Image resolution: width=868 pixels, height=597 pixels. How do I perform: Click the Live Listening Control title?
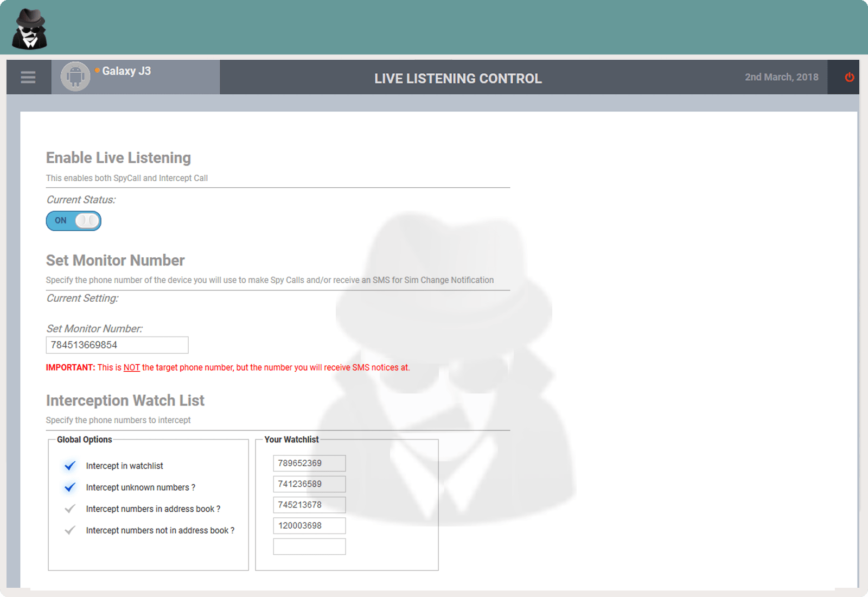(x=458, y=79)
